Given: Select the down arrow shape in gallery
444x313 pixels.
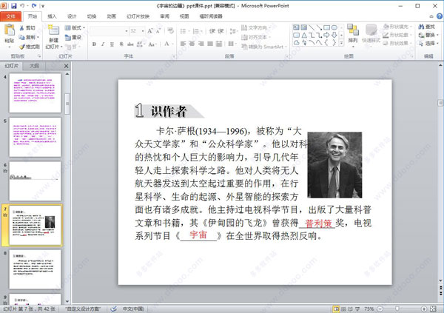Looking at the screenshot, I should click(x=334, y=35).
